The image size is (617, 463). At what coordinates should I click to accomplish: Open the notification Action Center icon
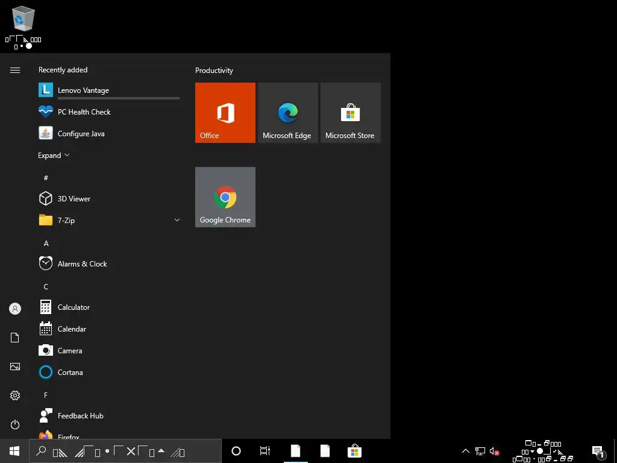[x=598, y=451]
